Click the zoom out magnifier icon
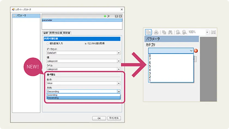 tap(184, 32)
